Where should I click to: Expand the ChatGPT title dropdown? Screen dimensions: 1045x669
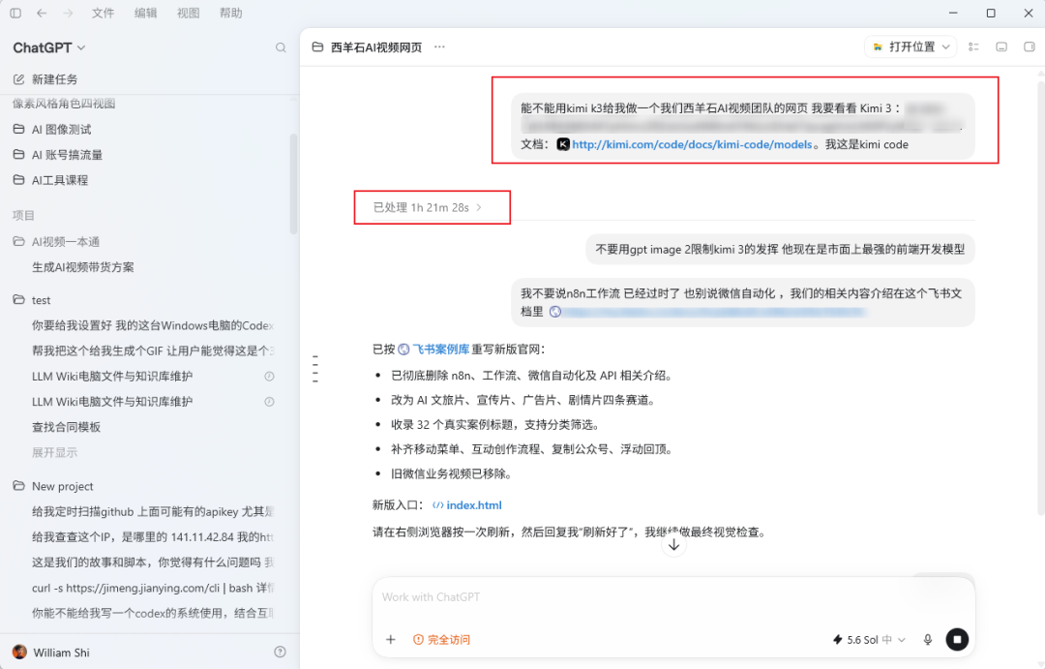(48, 48)
